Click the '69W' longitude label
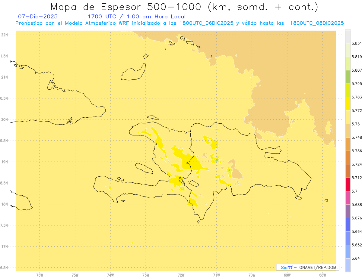Viewport: 362px width, 279px height. 287,275
